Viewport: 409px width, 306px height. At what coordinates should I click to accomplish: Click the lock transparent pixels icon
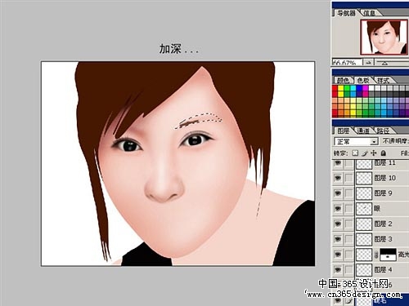(x=355, y=153)
